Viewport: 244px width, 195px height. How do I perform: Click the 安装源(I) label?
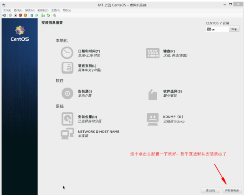pyautogui.click(x=85, y=91)
